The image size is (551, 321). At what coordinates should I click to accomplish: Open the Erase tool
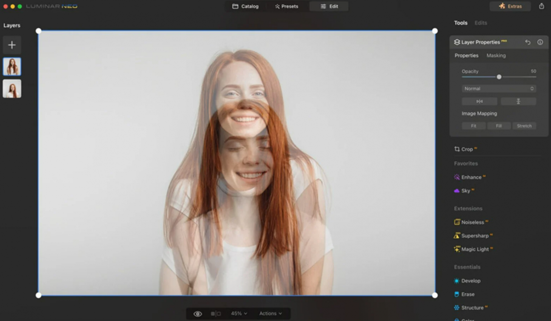point(465,294)
